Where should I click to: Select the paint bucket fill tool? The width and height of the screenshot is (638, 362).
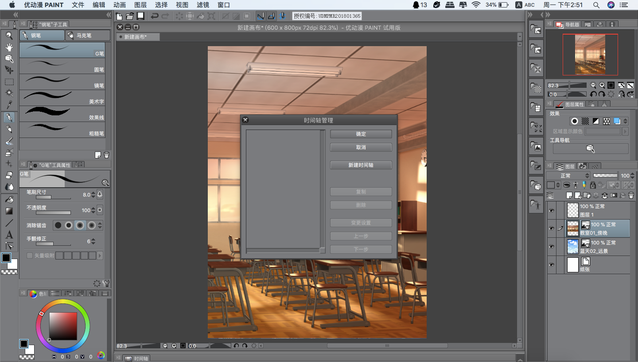[9, 200]
